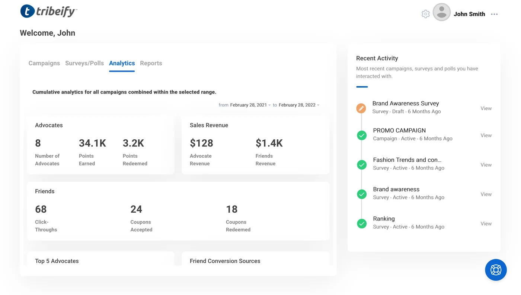Click the 68 Click-Throughs value

[41, 209]
